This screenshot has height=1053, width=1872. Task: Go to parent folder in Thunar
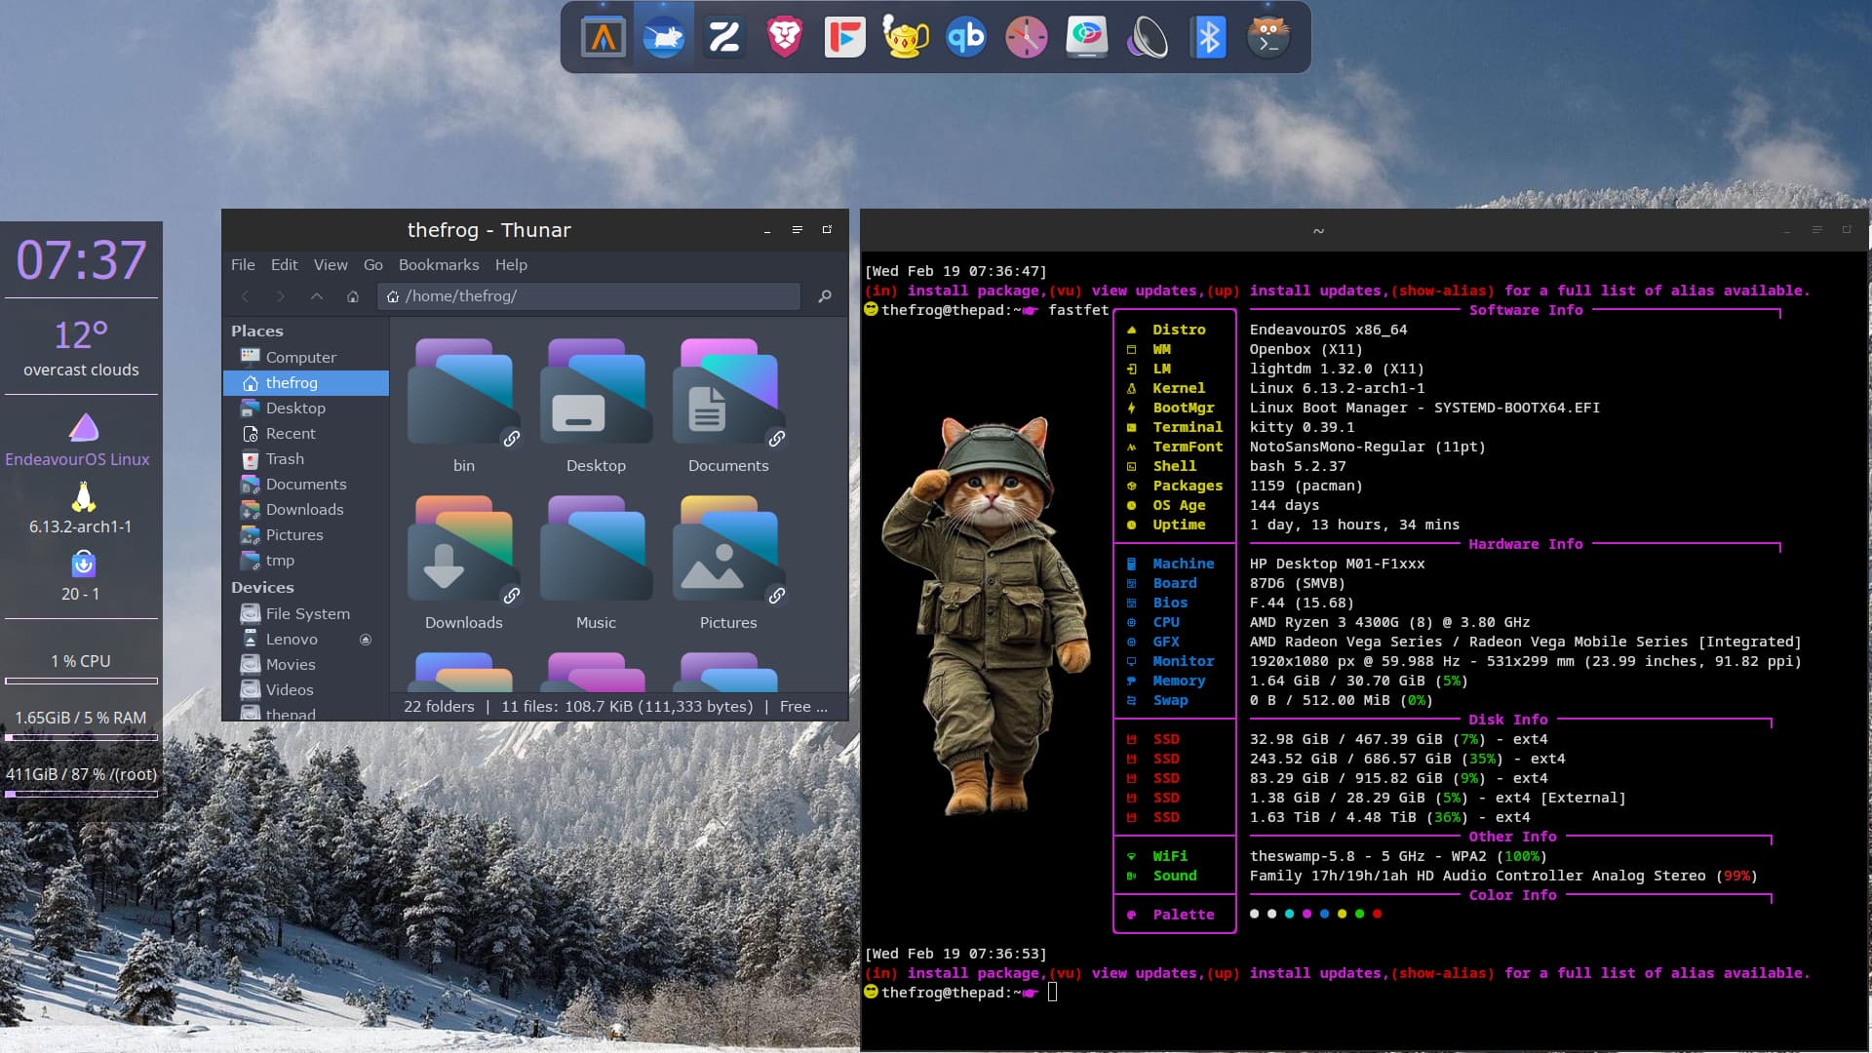coord(317,296)
